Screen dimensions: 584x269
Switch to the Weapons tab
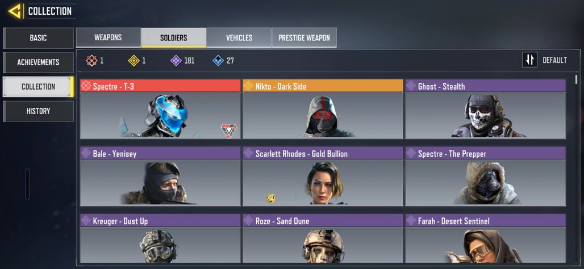point(108,37)
